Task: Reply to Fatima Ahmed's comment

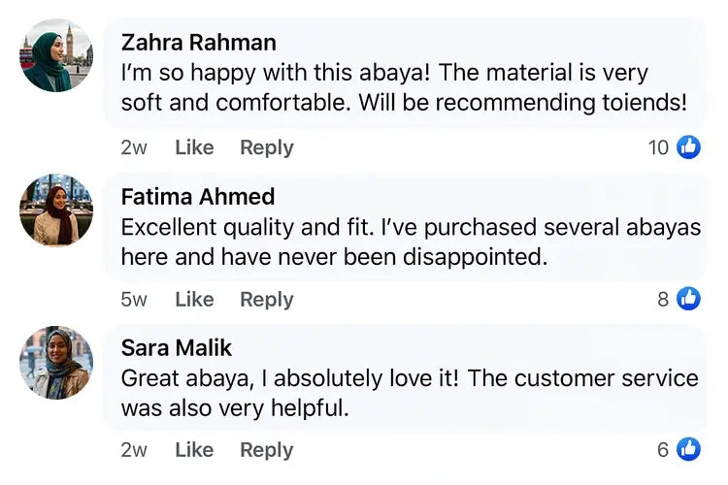Action: (267, 299)
